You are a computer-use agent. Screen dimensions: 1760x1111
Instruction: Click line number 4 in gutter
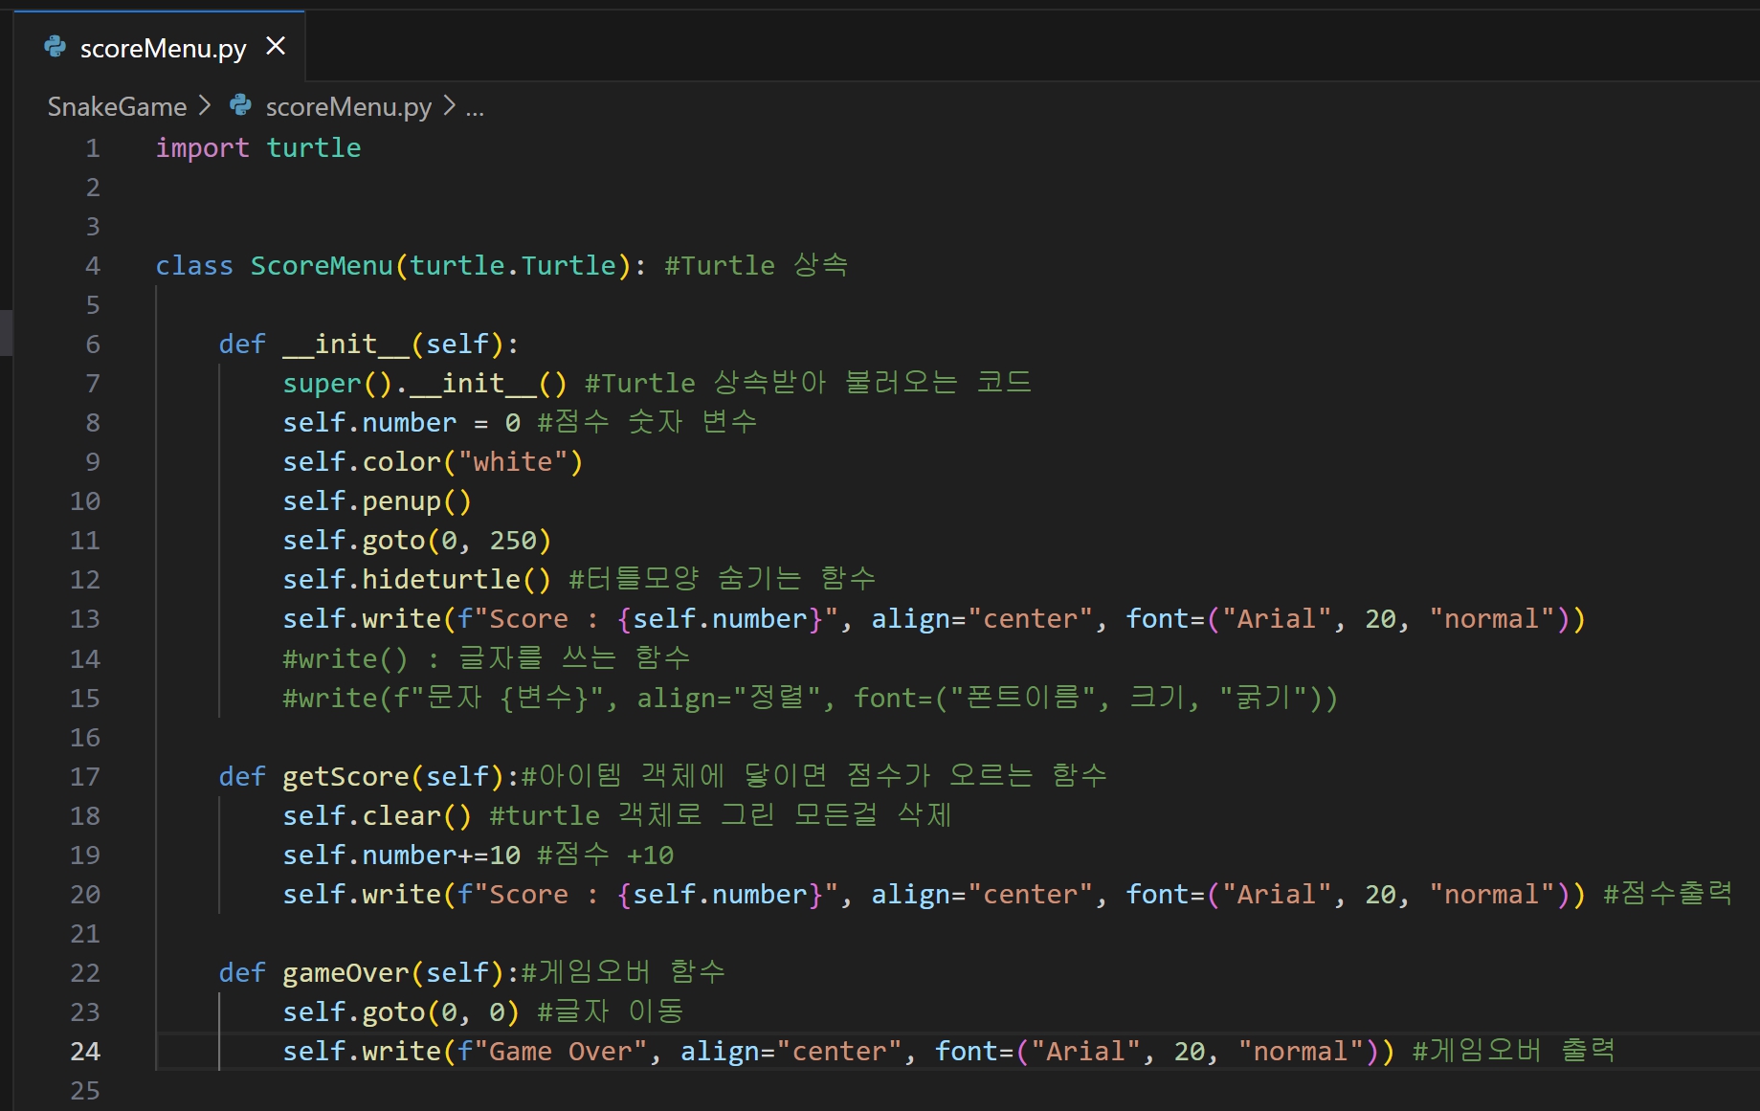tap(93, 266)
